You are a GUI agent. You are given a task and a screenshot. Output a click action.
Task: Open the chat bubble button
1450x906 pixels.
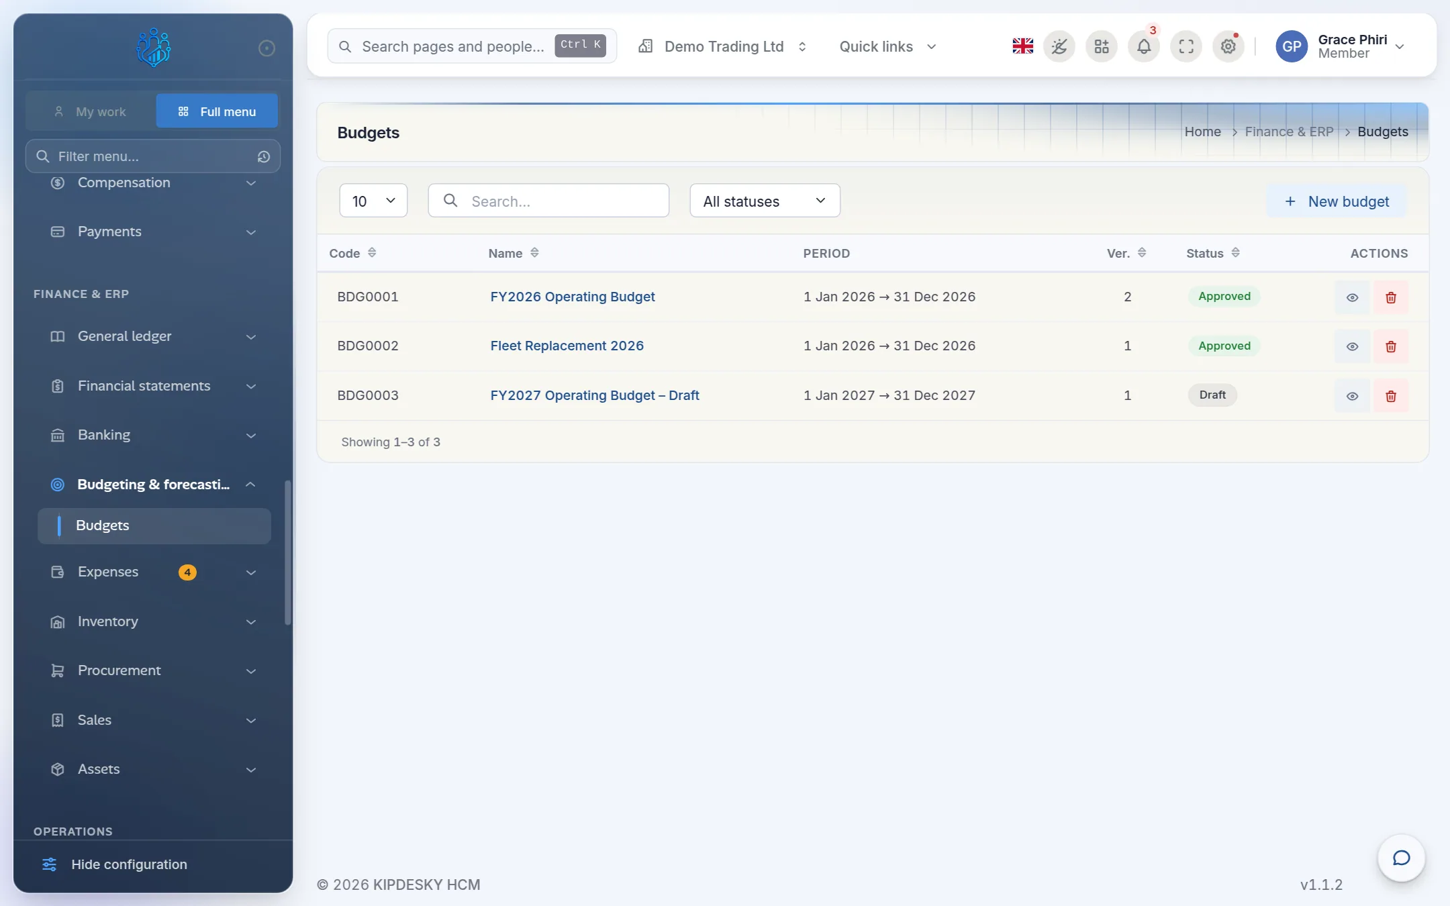[x=1401, y=858]
